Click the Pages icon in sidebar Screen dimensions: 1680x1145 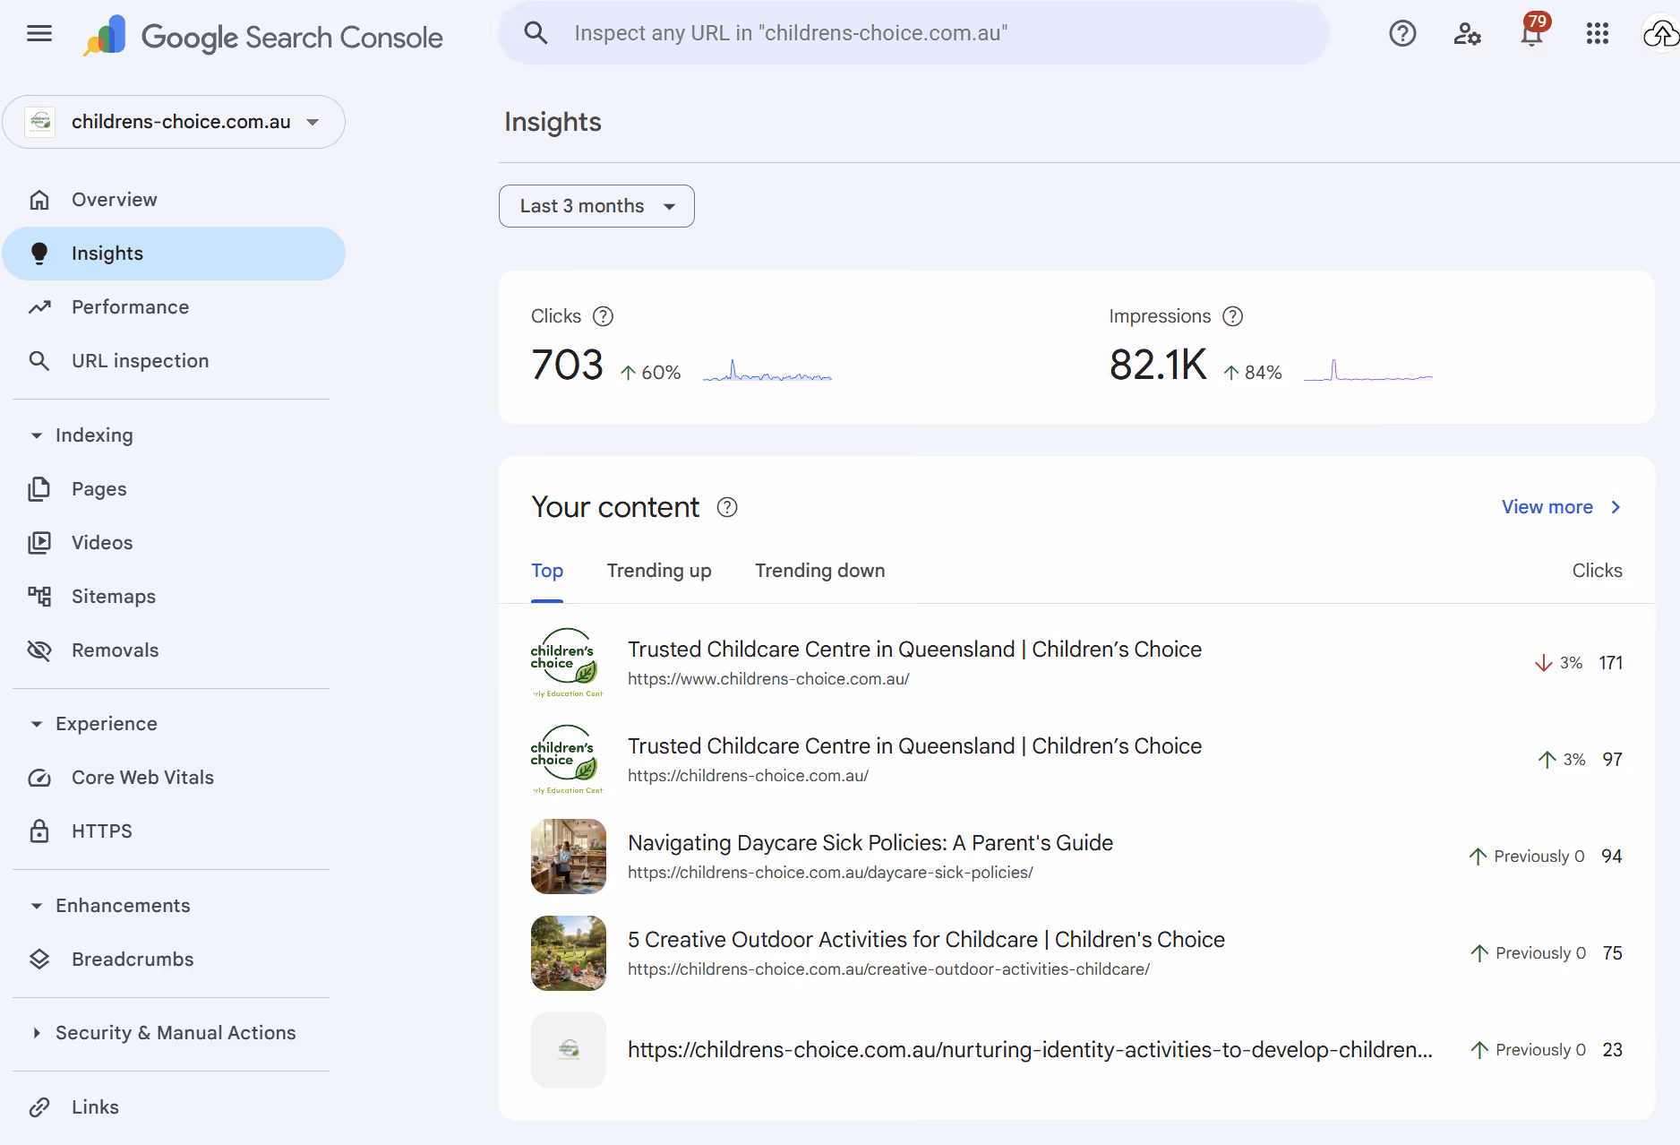(39, 489)
